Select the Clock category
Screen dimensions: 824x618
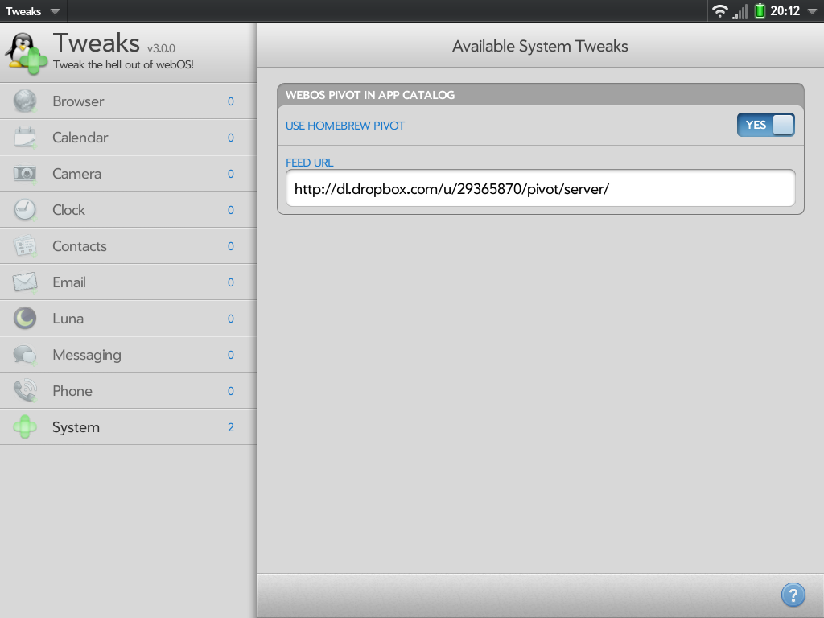pyautogui.click(x=128, y=210)
